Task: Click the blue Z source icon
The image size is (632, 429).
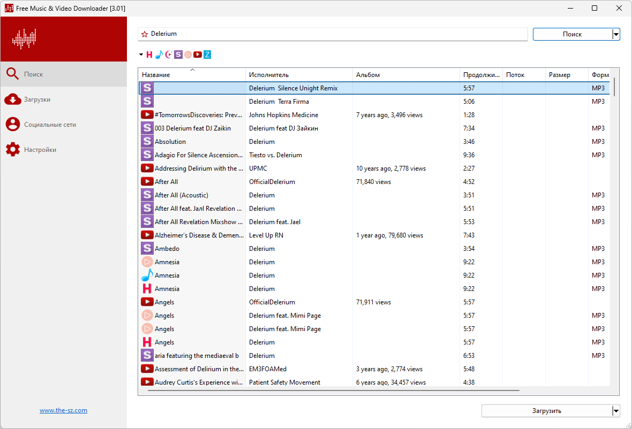Action: click(207, 55)
